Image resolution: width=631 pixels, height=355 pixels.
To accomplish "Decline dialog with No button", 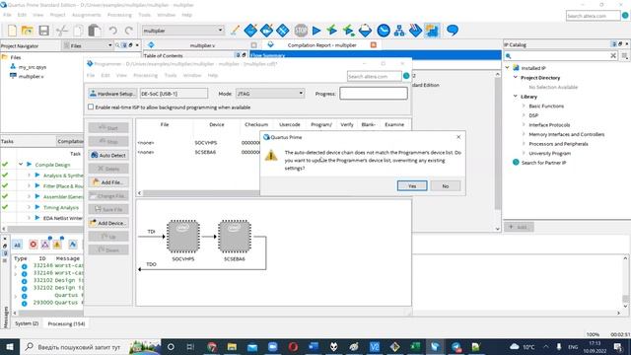I will tap(445, 186).
